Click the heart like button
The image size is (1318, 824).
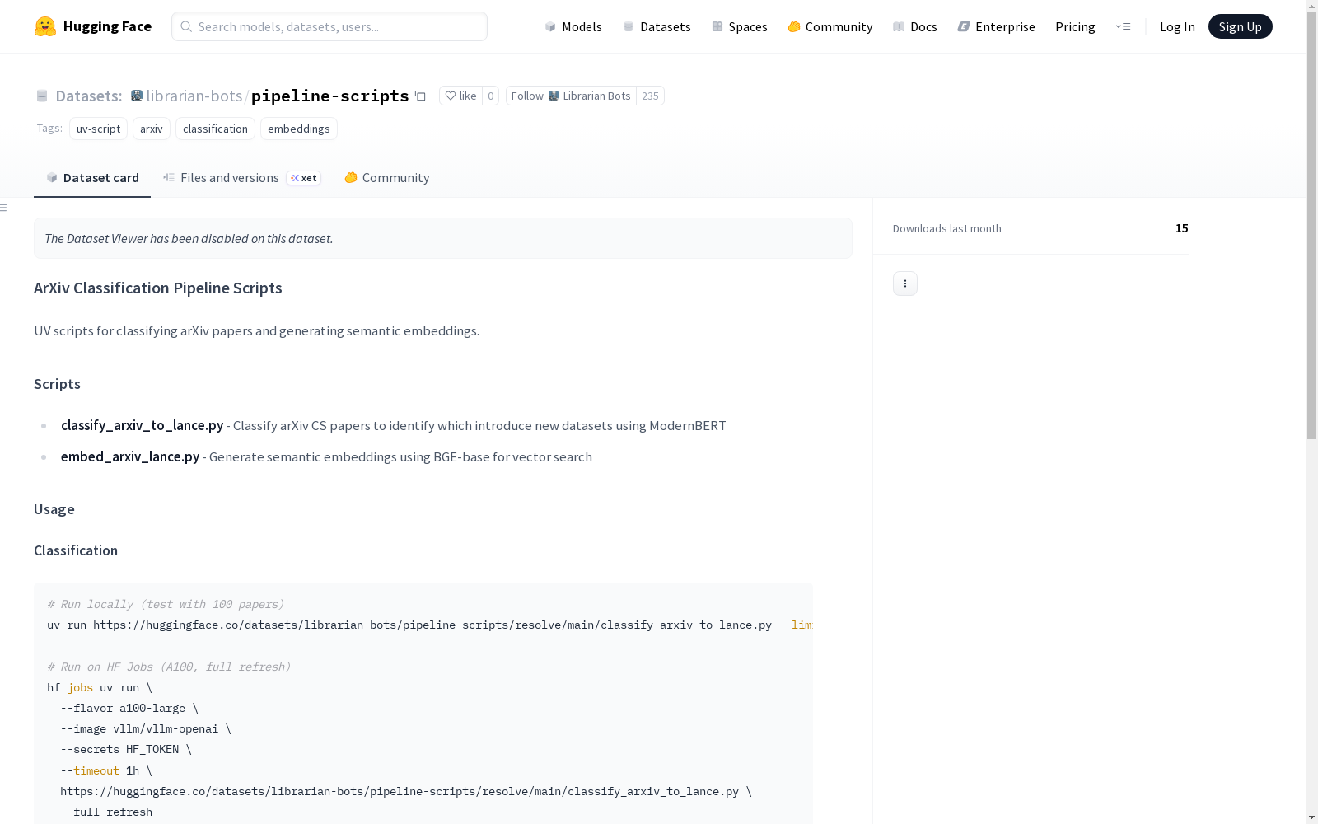(x=460, y=96)
